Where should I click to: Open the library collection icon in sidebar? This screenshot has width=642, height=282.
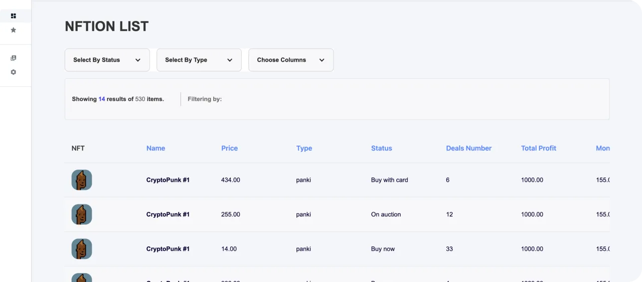14,58
